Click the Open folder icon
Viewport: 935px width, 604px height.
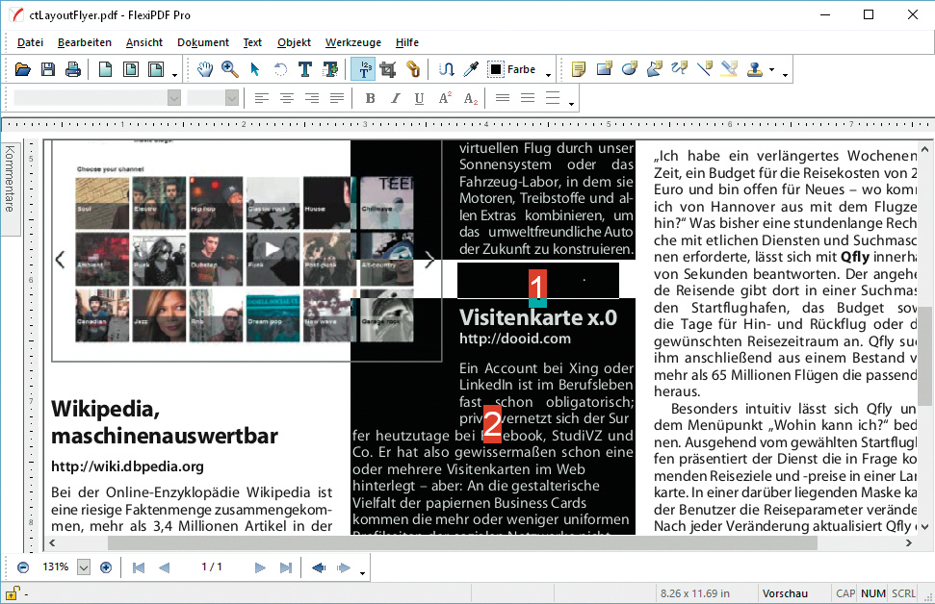23,69
